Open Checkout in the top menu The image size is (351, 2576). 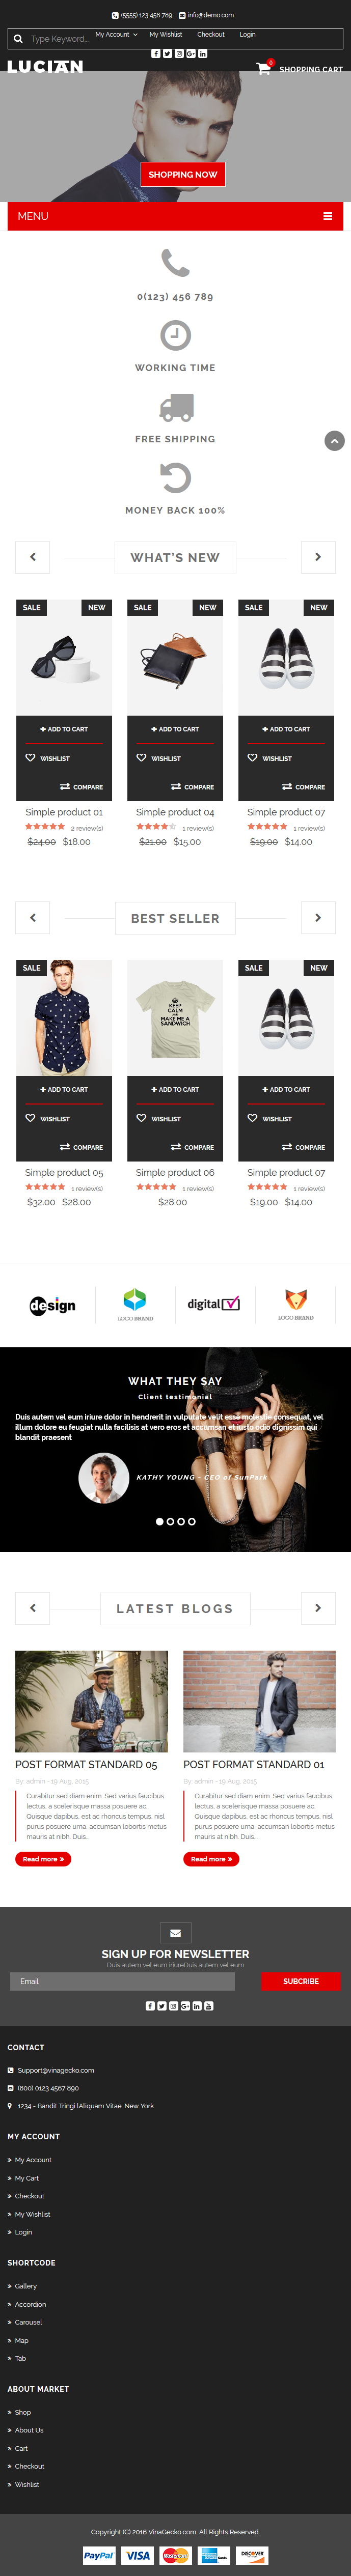pyautogui.click(x=210, y=35)
